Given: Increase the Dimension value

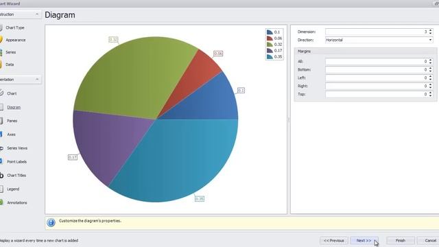Looking at the screenshot, I should tap(431, 30).
